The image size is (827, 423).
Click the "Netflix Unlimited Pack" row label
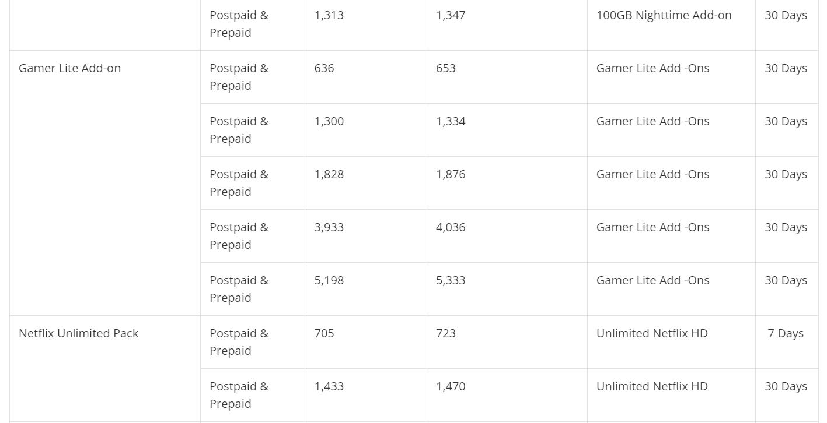point(78,333)
